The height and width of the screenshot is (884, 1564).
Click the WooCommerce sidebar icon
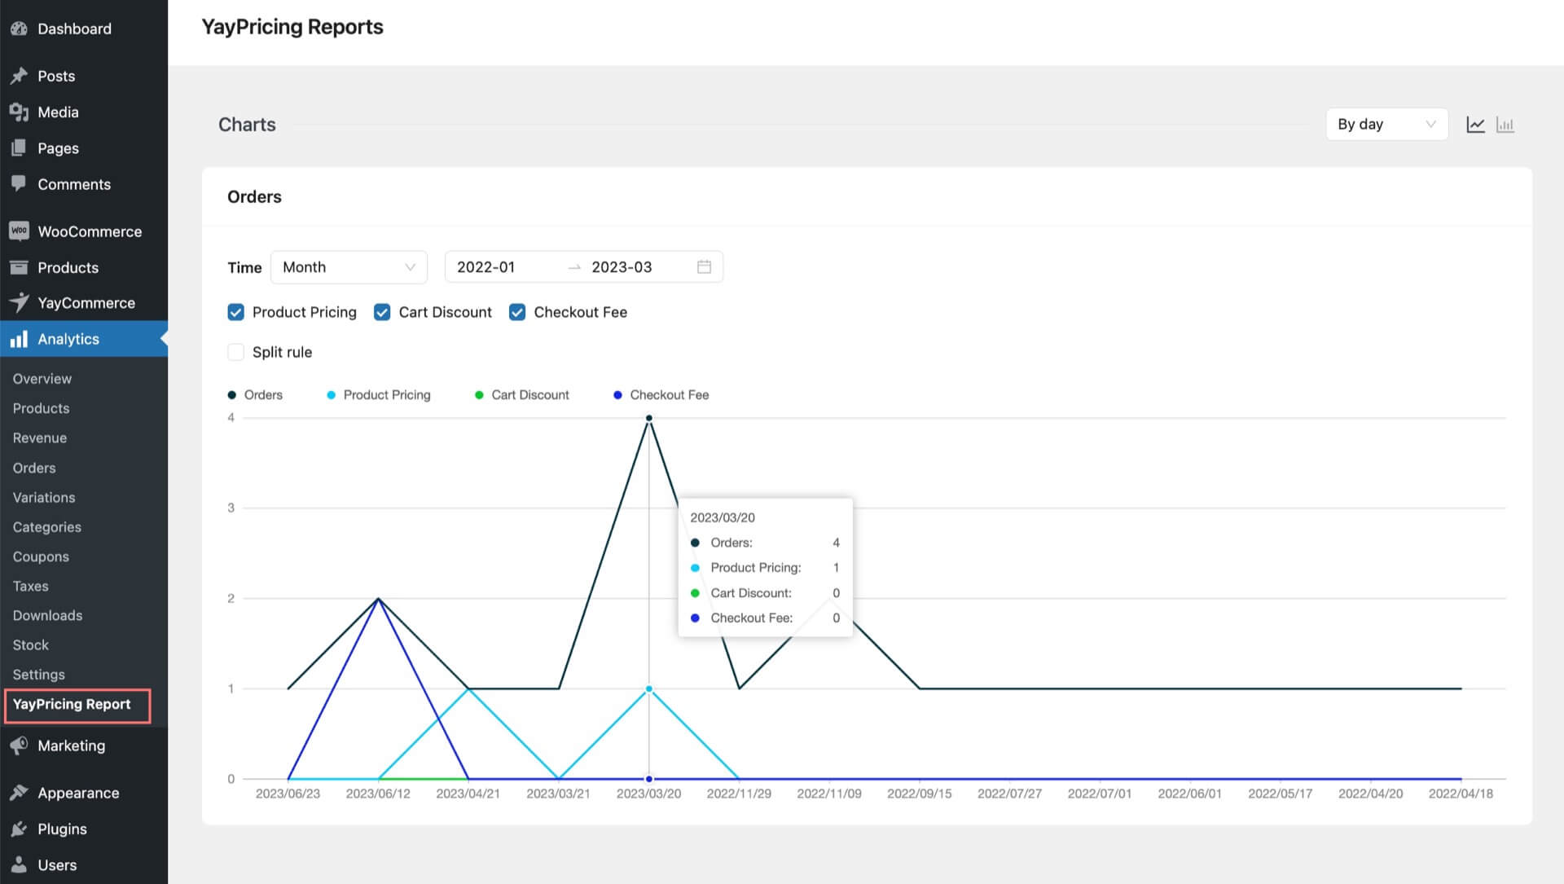[x=19, y=231]
